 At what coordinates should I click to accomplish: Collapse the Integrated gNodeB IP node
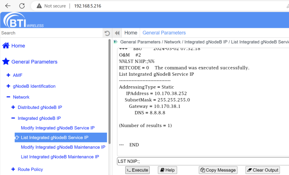pyautogui.click(x=13, y=119)
